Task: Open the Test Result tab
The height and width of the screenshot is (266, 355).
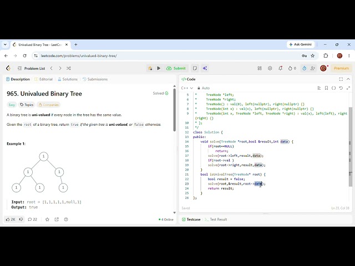Action: 216,219
